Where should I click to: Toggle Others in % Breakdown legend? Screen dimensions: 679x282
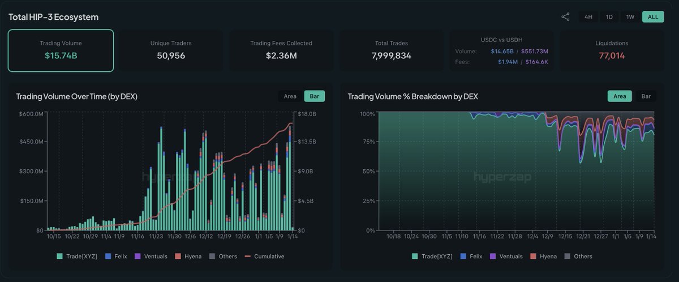[579, 256]
